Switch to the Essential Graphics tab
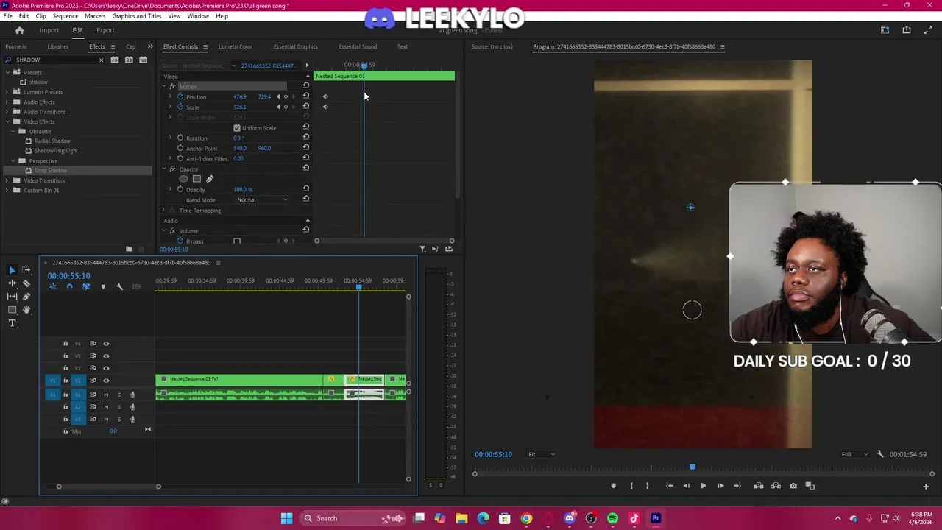The height and width of the screenshot is (530, 942). pos(296,46)
